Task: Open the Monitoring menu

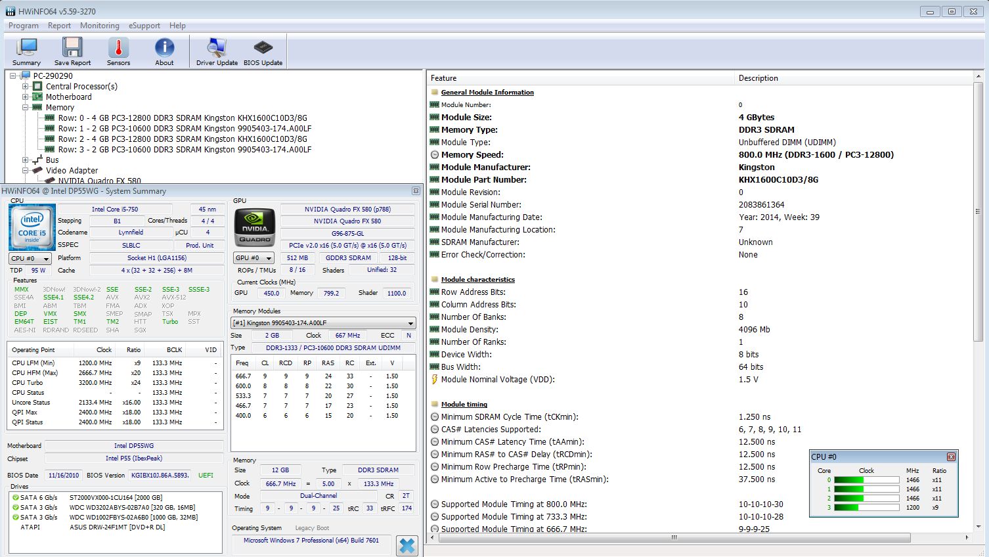Action: tap(100, 26)
